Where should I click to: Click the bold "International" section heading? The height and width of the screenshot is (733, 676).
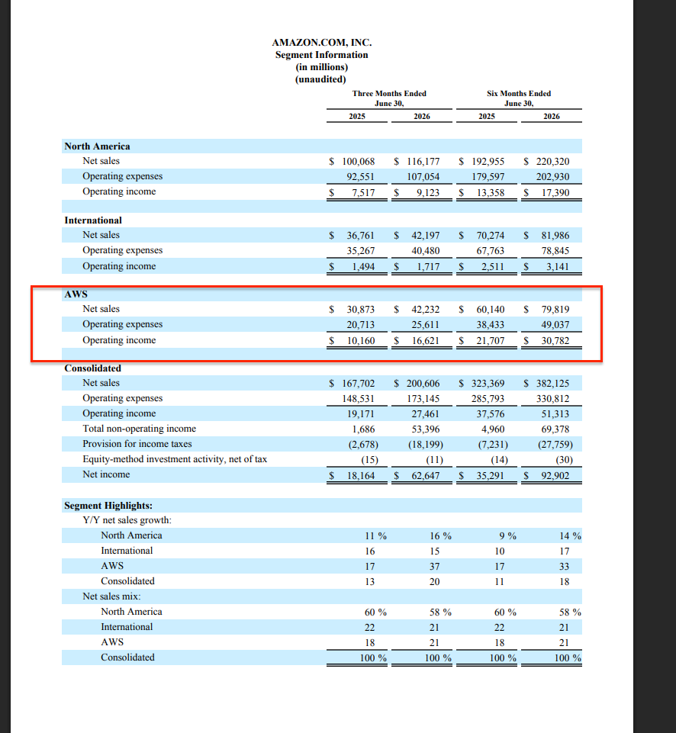(x=93, y=220)
